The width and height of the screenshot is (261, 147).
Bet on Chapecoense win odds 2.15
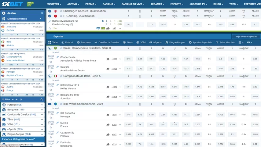pyautogui.click(x=128, y=59)
